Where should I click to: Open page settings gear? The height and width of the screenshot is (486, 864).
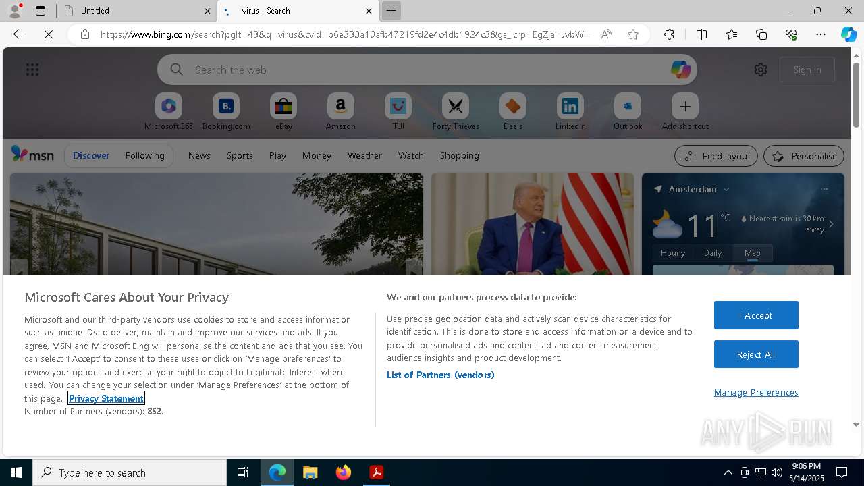[x=761, y=70]
